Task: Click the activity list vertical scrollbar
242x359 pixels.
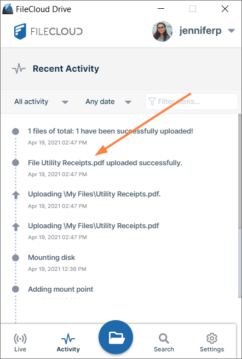Action: tap(240, 206)
